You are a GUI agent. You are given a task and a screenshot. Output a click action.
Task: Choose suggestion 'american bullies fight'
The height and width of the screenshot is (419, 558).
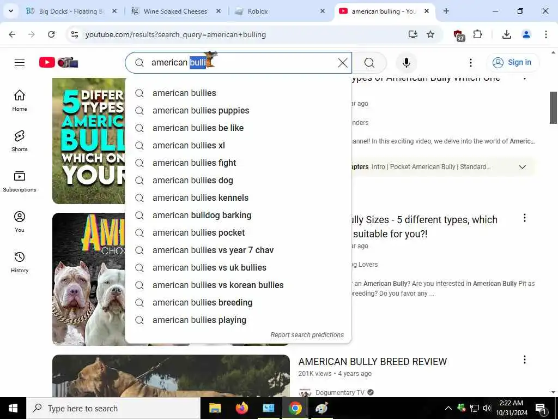click(239, 163)
